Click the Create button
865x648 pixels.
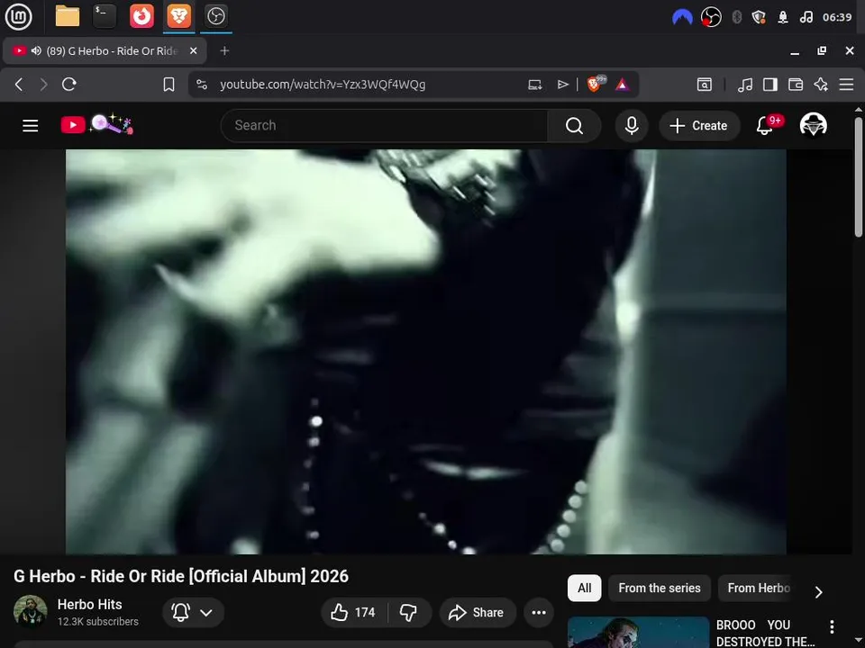(698, 126)
